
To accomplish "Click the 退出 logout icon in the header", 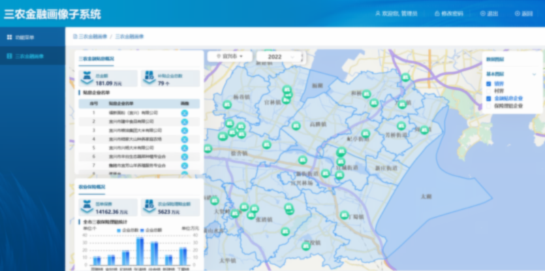I will tap(483, 14).
